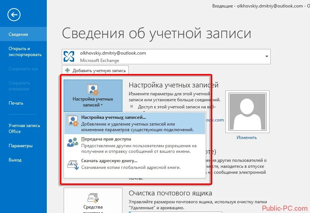
Task: Click account settings icon on large button
Action: pos(93,89)
